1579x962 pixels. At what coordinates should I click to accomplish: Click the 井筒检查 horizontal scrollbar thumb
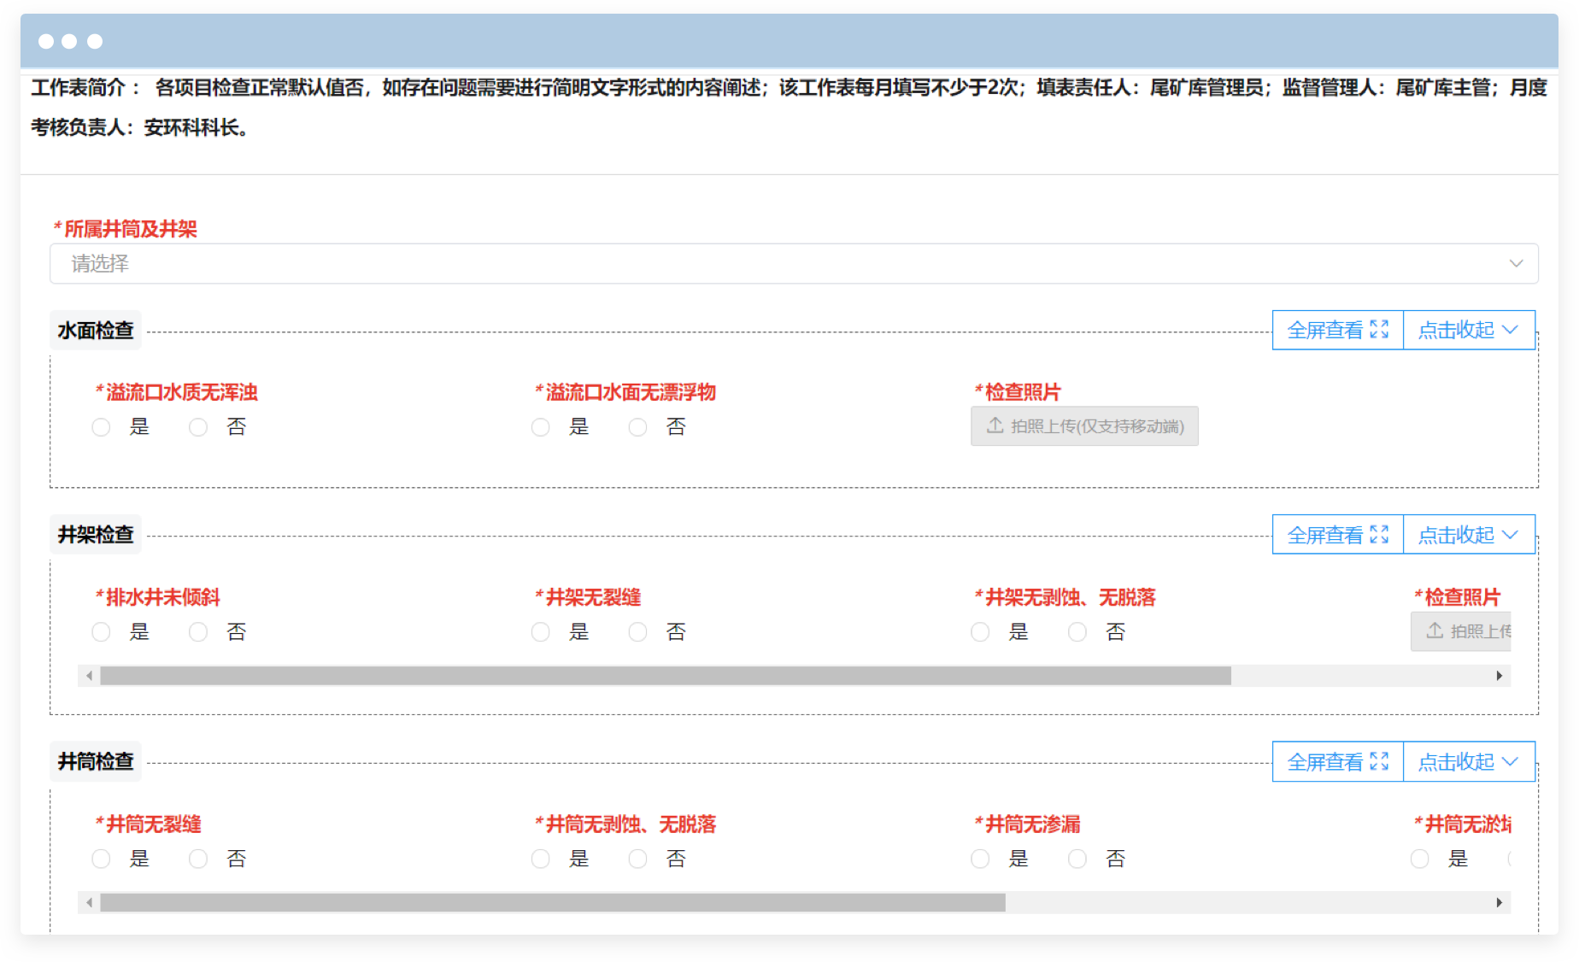pos(552,902)
